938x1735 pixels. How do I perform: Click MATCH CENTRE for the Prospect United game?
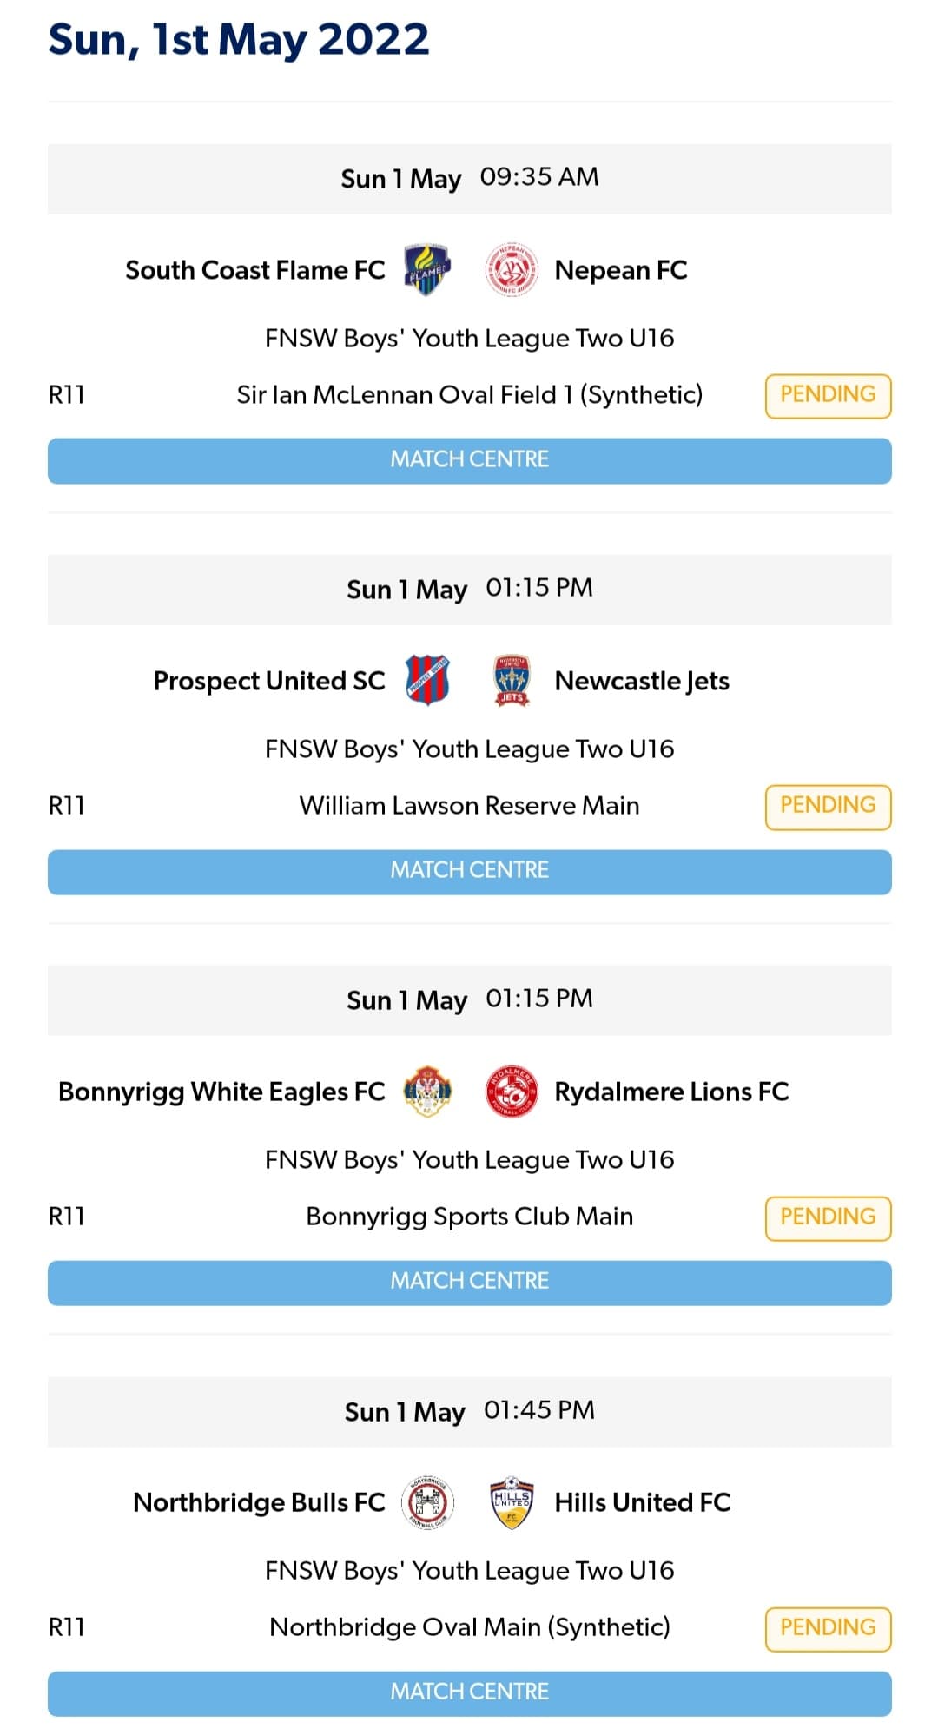[x=470, y=869]
